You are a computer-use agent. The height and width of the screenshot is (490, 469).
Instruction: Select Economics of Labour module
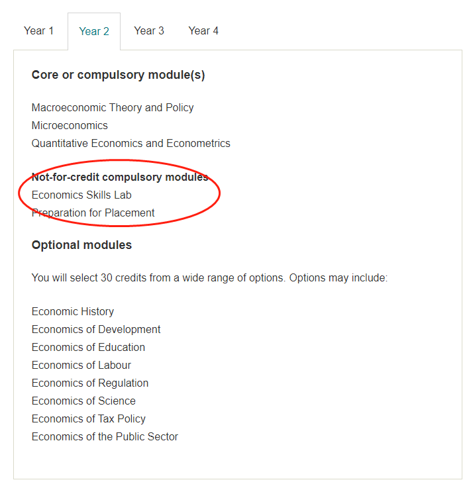tap(81, 365)
